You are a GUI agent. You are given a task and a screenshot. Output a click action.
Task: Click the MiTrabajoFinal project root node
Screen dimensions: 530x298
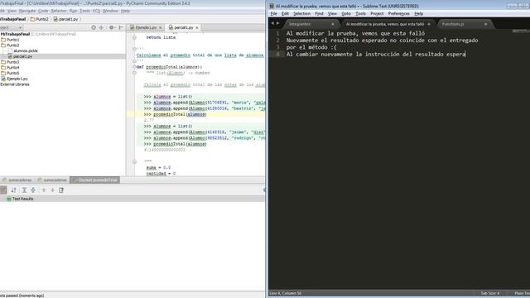(15, 34)
